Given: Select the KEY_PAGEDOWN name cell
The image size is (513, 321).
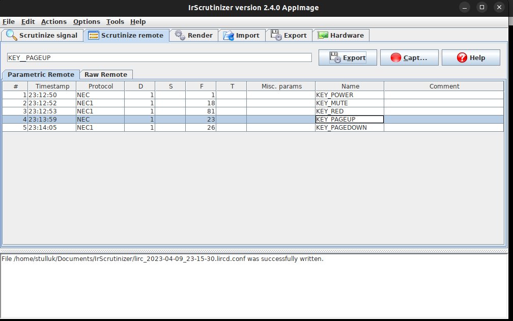Looking at the screenshot, I should (x=350, y=128).
